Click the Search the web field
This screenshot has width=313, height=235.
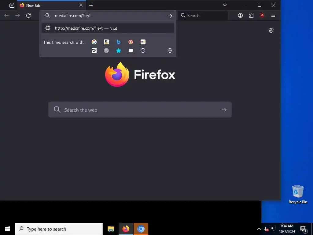coord(140,110)
